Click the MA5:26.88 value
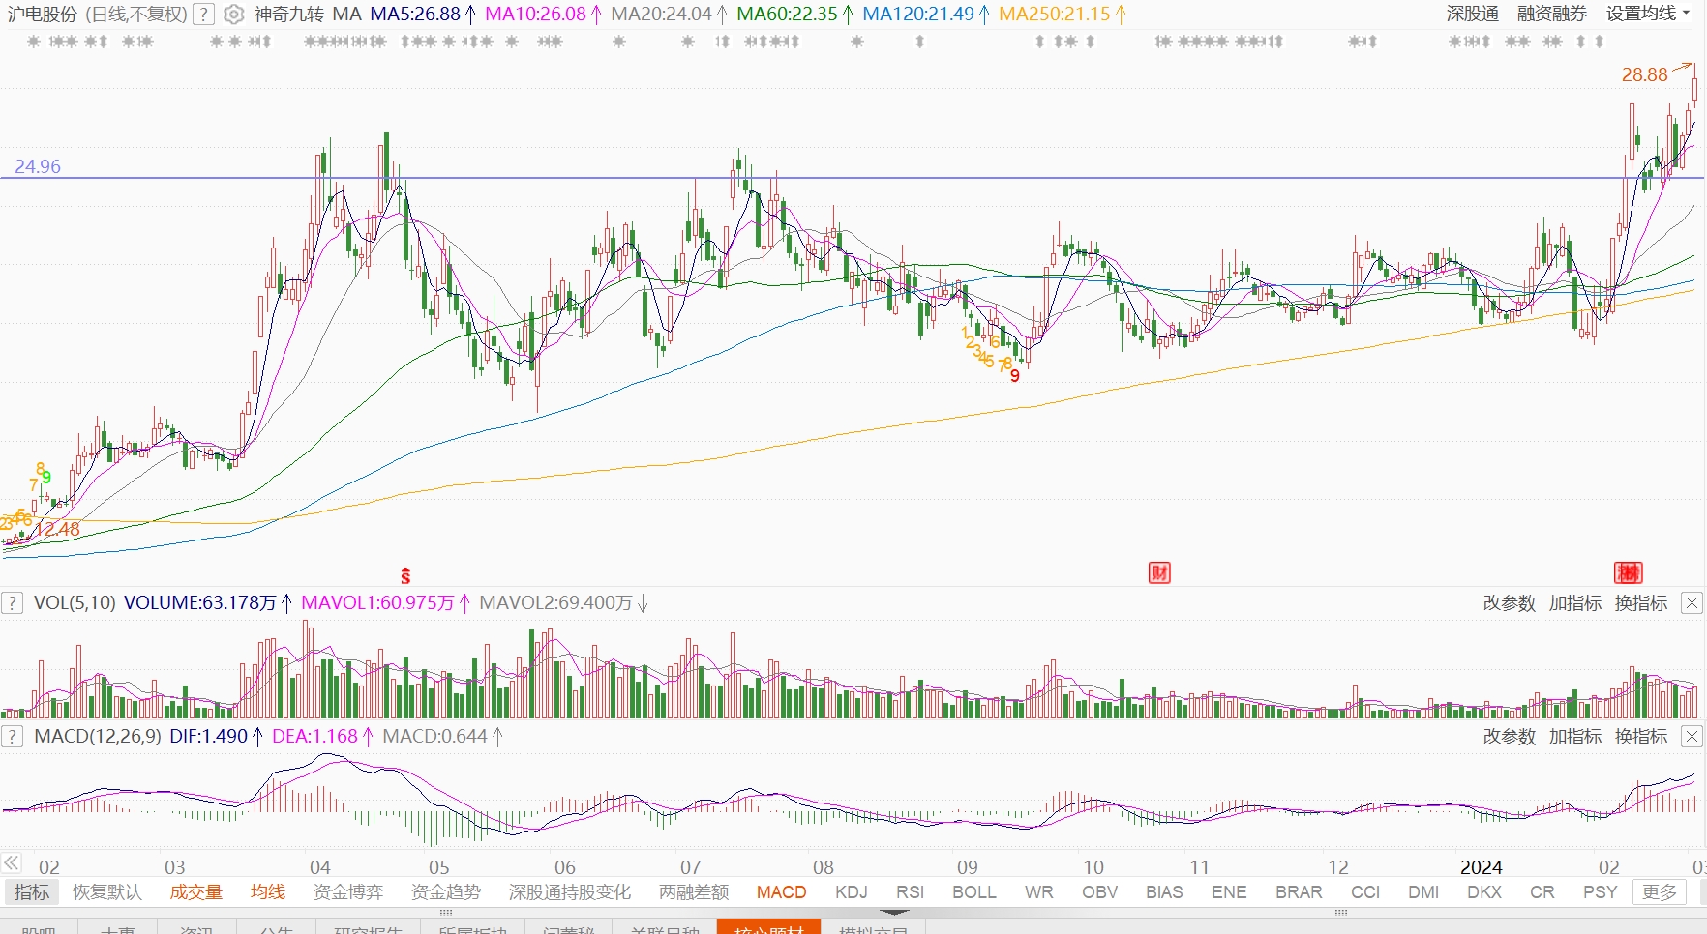The width and height of the screenshot is (1707, 934). pos(415,15)
